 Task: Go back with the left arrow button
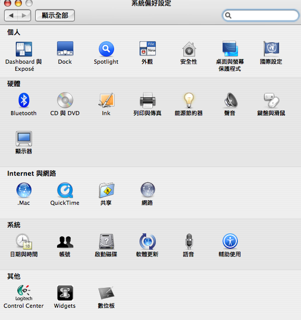tap(11, 15)
